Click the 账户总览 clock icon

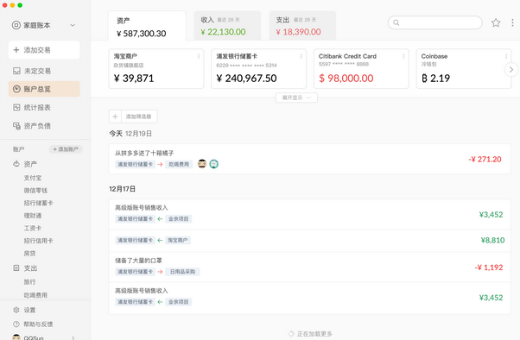coord(16,89)
